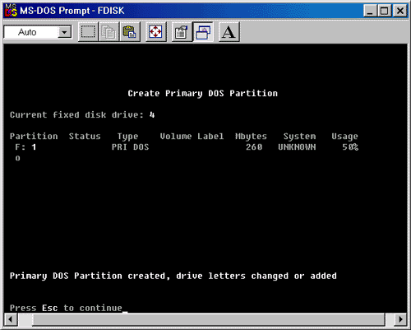
Task: Click 'Press Esc to continue' prompt
Action: [x=66, y=308]
